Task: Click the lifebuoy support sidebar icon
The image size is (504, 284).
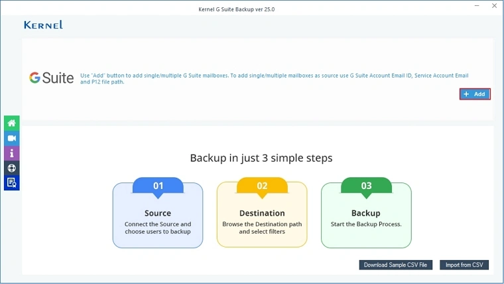Action: click(11, 168)
